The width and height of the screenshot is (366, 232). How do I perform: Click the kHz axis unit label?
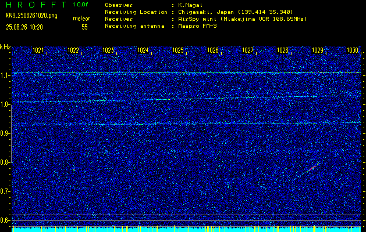tap(5, 47)
